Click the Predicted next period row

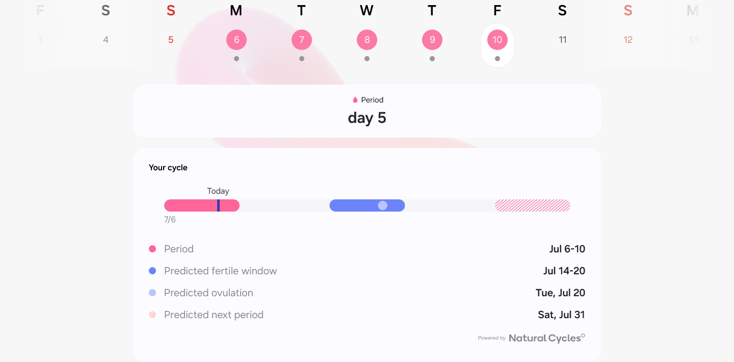(x=367, y=315)
